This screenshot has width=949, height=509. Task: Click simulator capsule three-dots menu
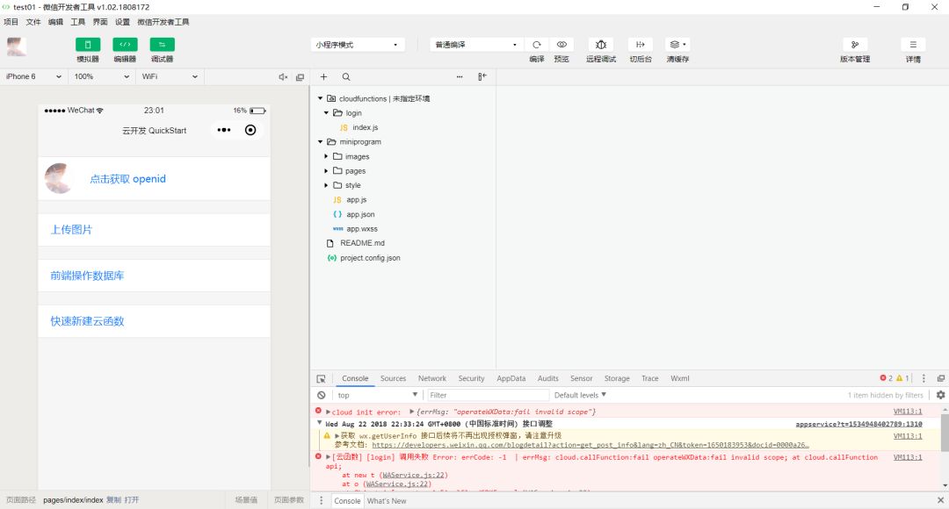pos(224,130)
